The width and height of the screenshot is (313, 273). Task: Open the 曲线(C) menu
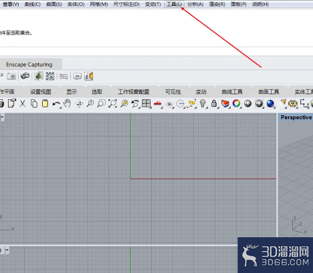[33, 4]
